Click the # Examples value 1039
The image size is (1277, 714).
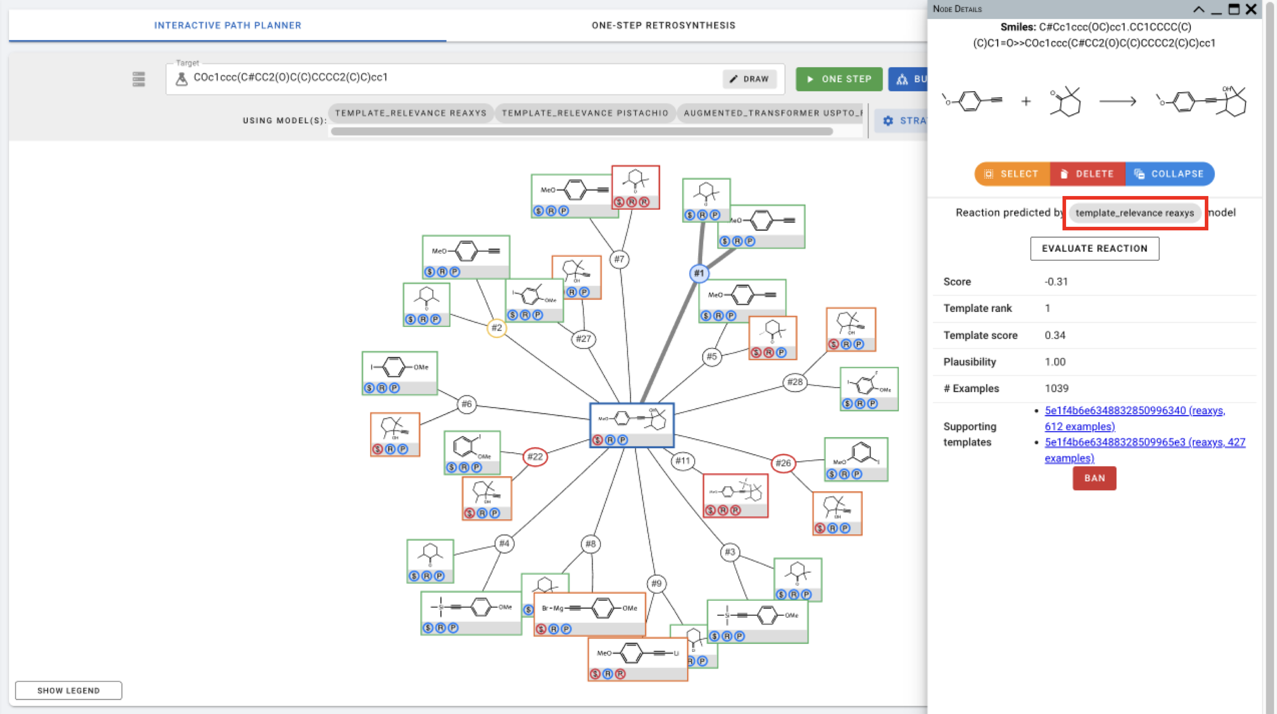1056,388
